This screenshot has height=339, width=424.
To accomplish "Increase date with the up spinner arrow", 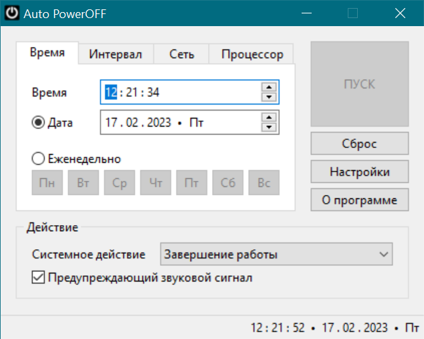I will coord(269,118).
